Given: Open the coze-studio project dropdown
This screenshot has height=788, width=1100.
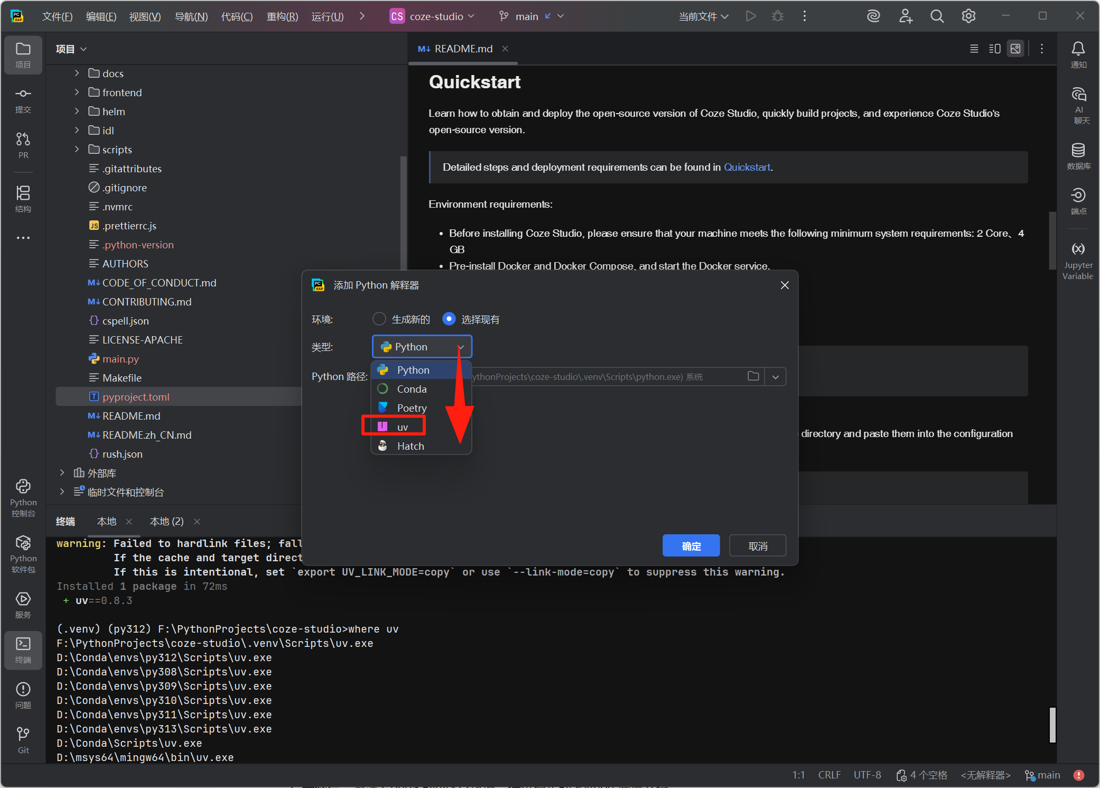Looking at the screenshot, I should click(x=432, y=16).
